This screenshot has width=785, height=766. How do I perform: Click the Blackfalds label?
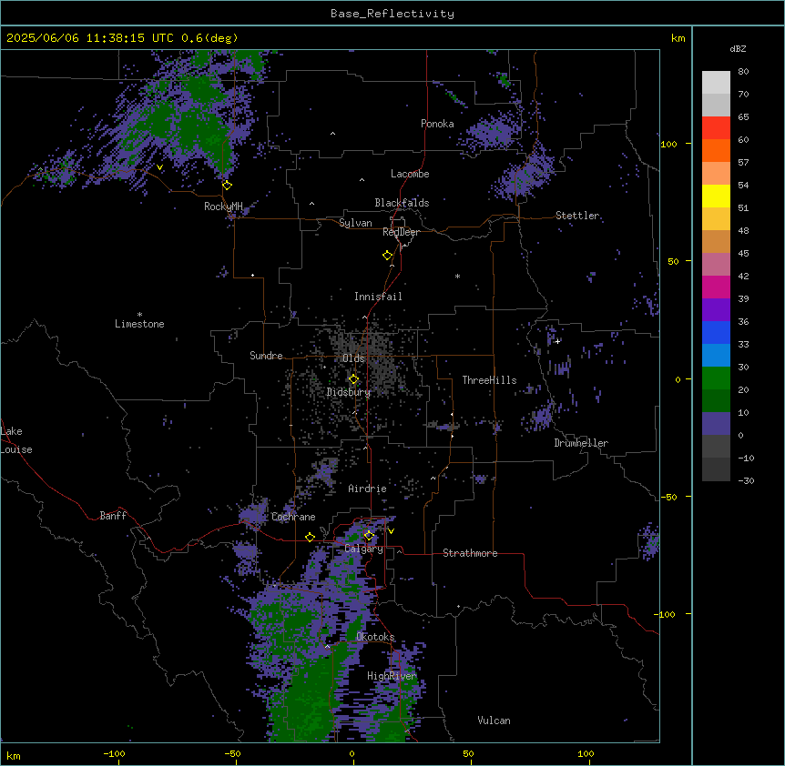pos(402,203)
